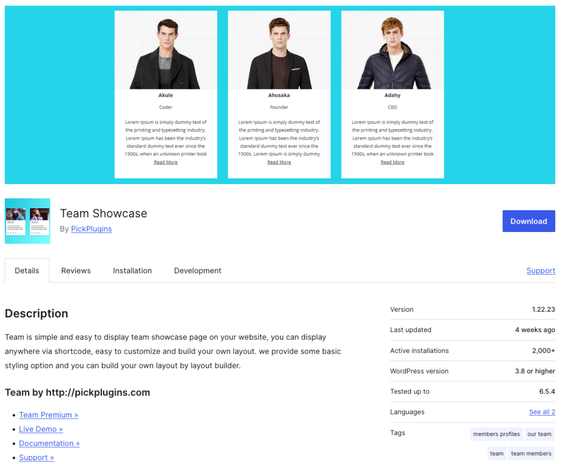The image size is (561, 464).
Task: Click the our team tag
Action: point(539,434)
